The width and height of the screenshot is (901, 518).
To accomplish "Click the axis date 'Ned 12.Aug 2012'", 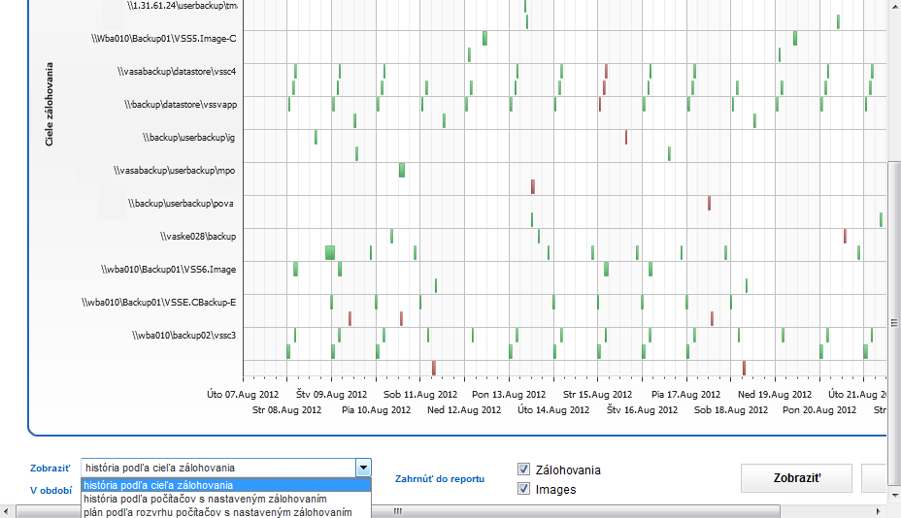I will pyautogui.click(x=464, y=410).
